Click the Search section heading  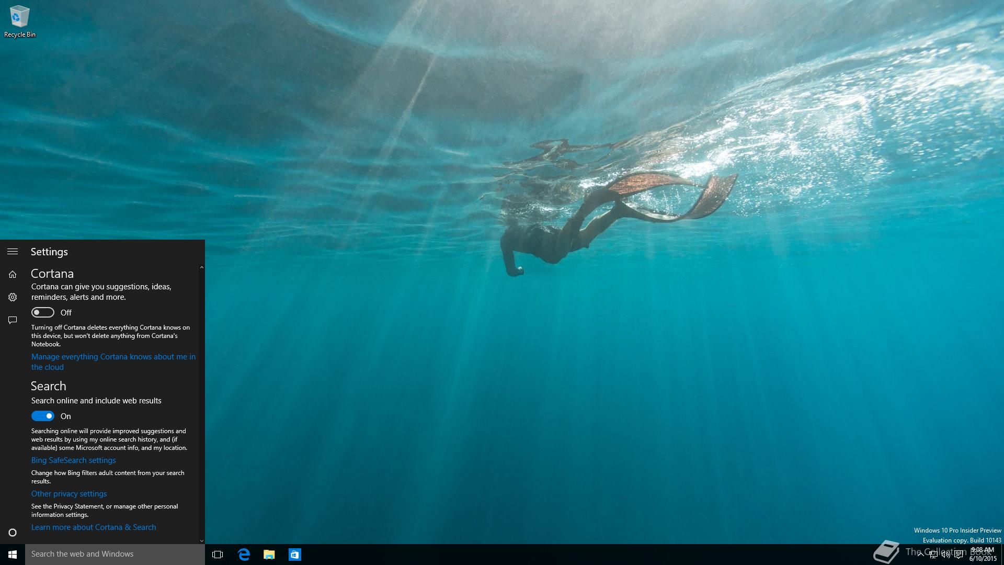(49, 386)
